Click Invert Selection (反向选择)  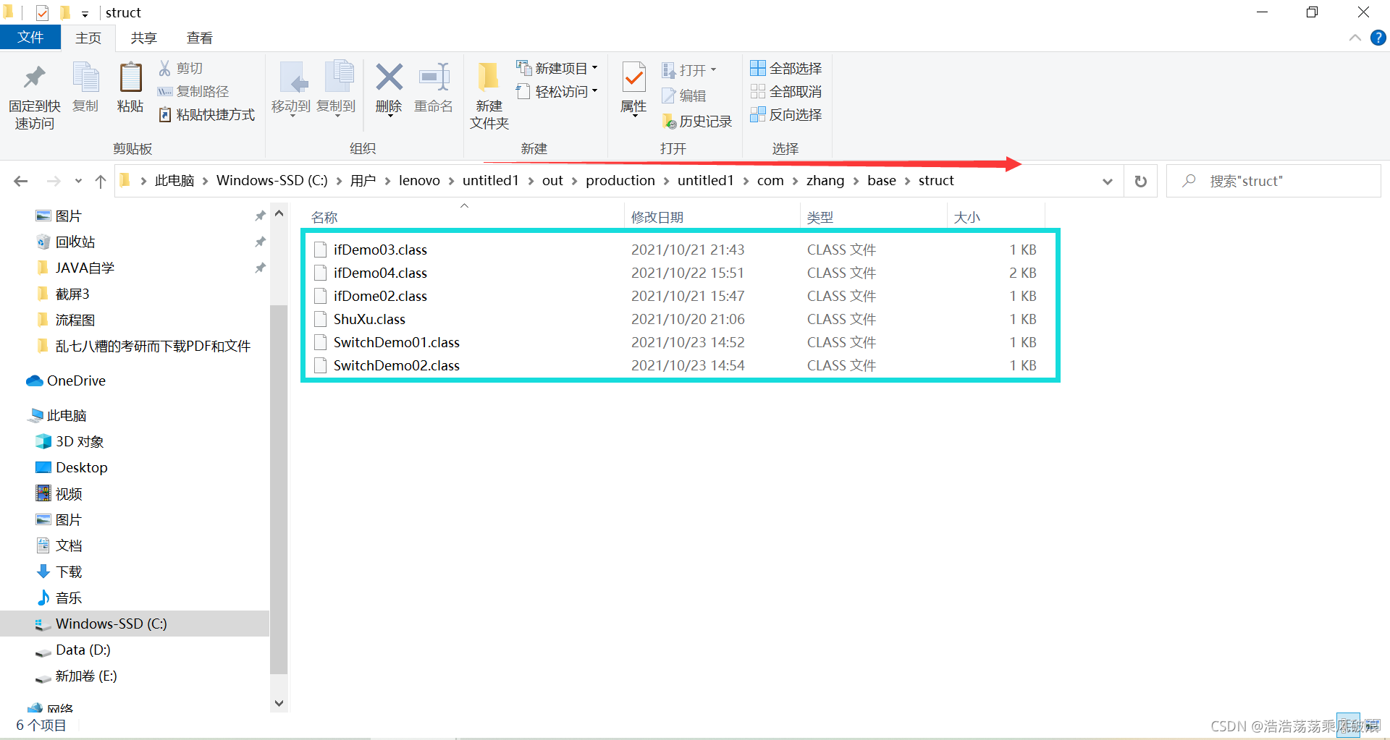pyautogui.click(x=786, y=114)
